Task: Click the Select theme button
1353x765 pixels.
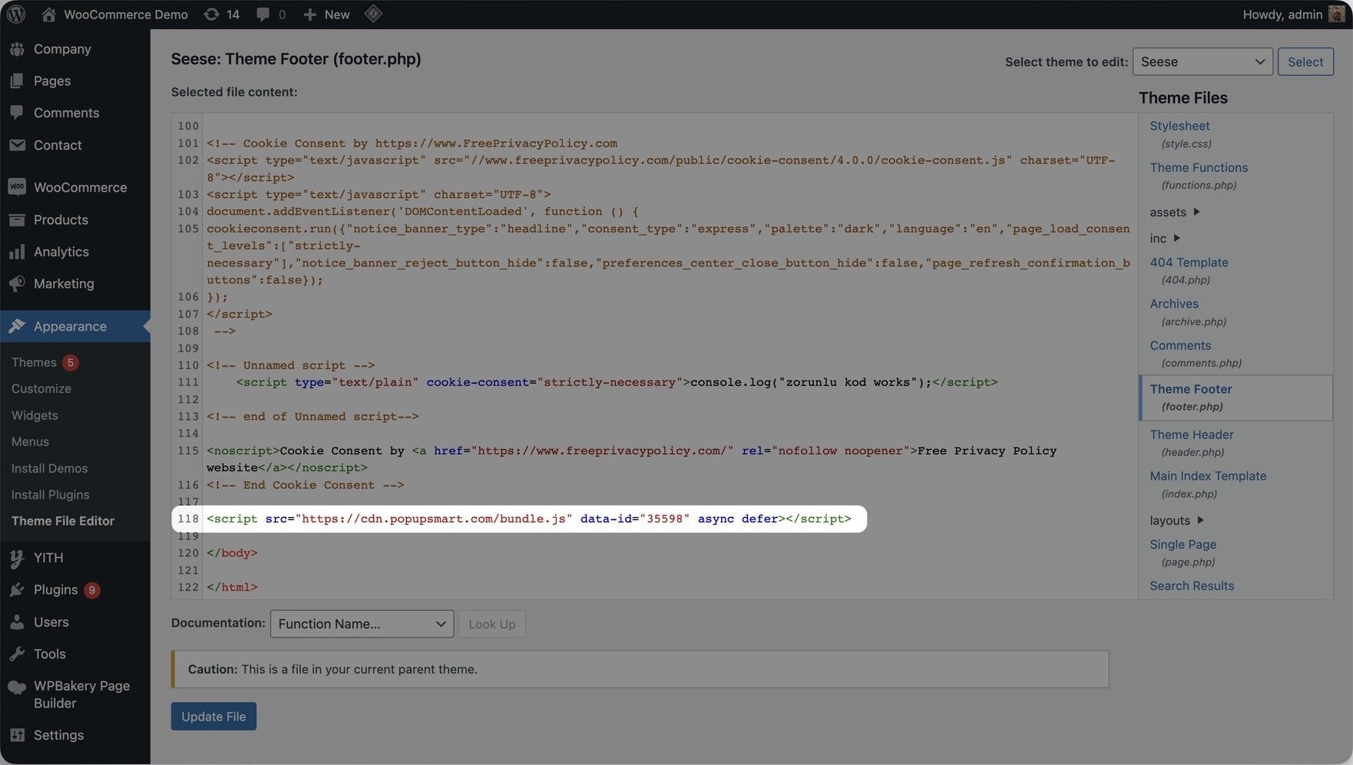Action: 1305,61
